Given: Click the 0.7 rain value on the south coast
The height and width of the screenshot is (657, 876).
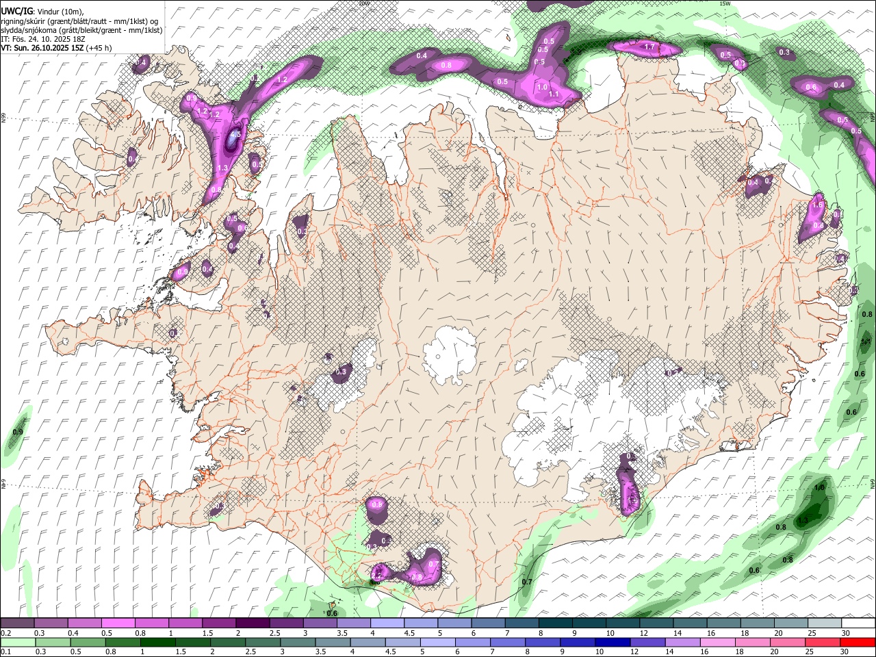Looking at the screenshot, I should (527, 582).
